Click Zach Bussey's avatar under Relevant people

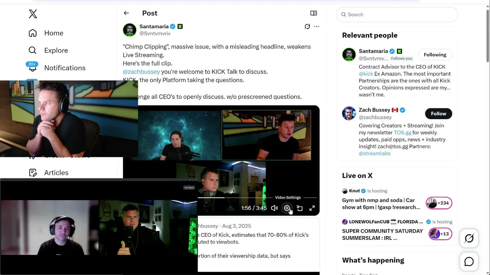click(x=349, y=113)
